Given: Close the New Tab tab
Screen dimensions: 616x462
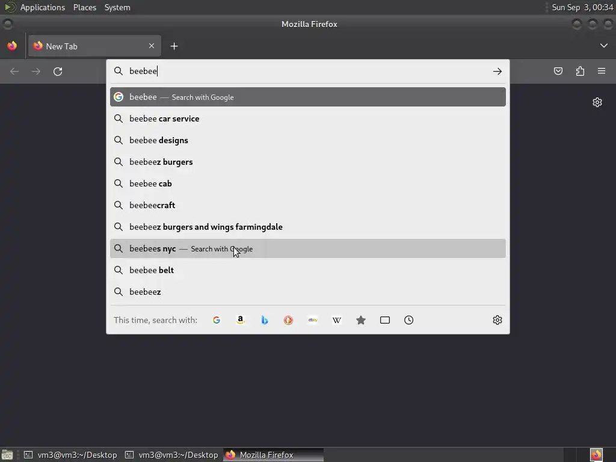Looking at the screenshot, I should click(x=152, y=46).
